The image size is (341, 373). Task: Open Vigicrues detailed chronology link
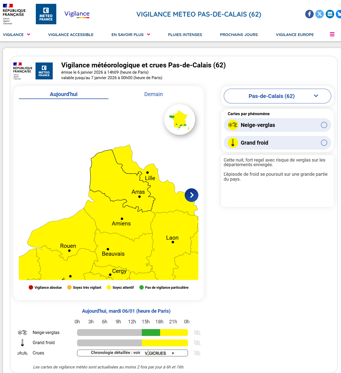pyautogui.click(x=133, y=353)
